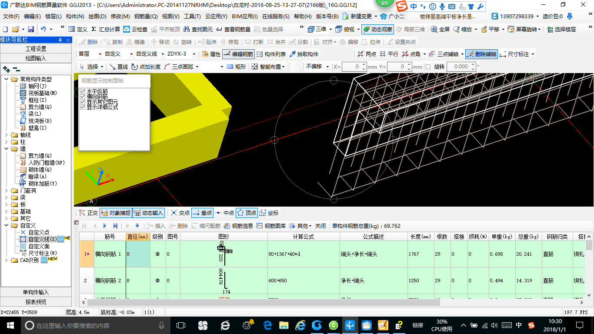Open the 文件(F) menu
The width and height of the screenshot is (594, 334).
(11, 17)
